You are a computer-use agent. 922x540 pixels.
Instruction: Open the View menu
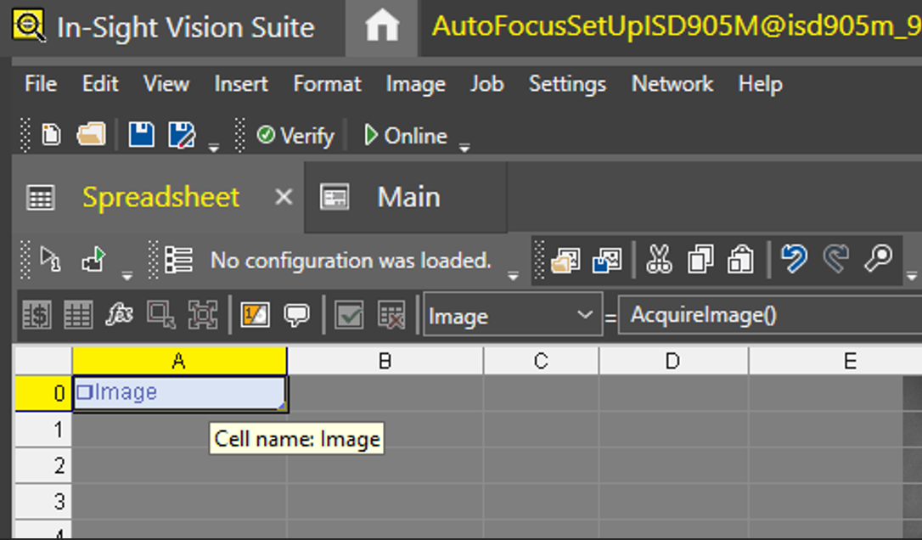(x=166, y=83)
